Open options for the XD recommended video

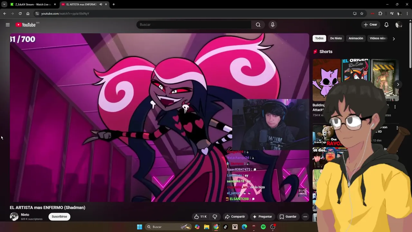[x=397, y=128]
